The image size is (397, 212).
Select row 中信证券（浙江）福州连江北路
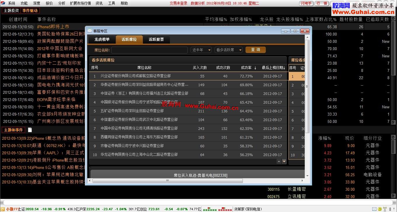188,93
